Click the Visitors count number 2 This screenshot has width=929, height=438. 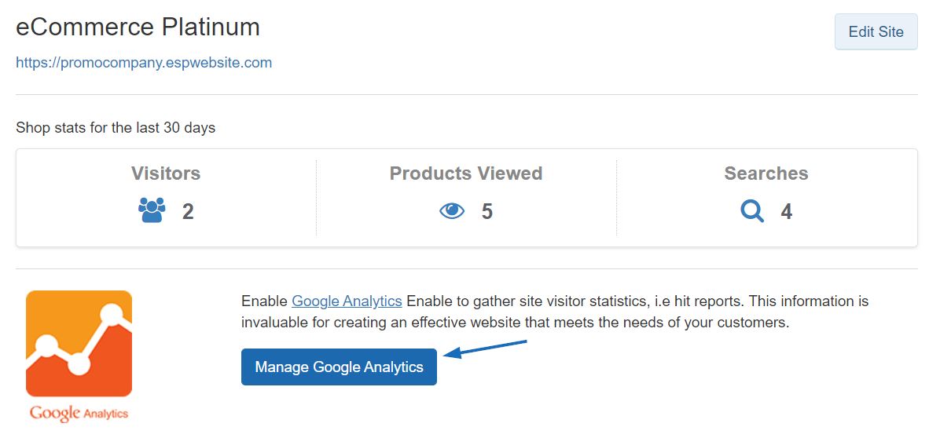point(188,211)
